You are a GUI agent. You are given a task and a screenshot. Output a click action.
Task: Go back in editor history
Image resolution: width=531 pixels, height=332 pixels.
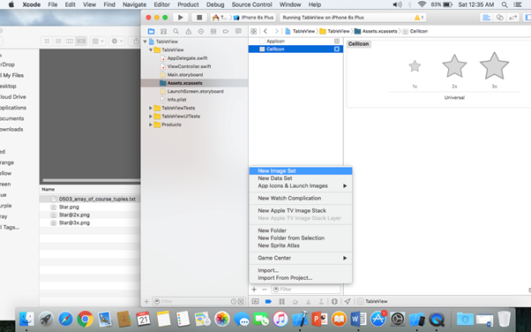(x=265, y=31)
